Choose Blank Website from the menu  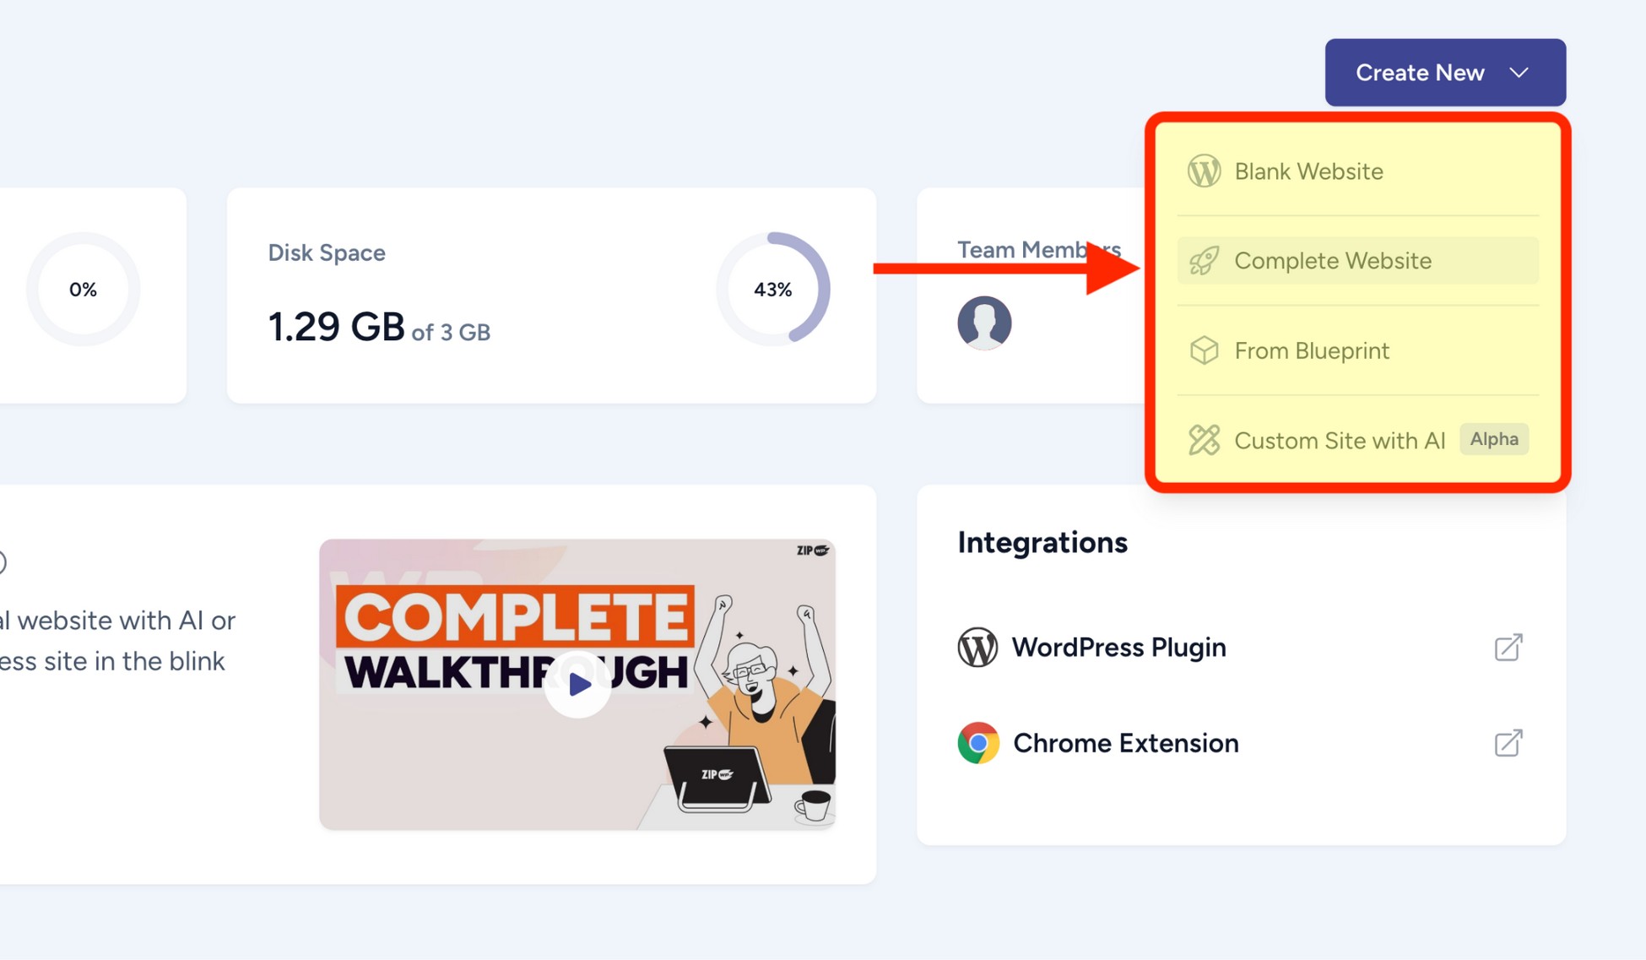[1308, 171]
